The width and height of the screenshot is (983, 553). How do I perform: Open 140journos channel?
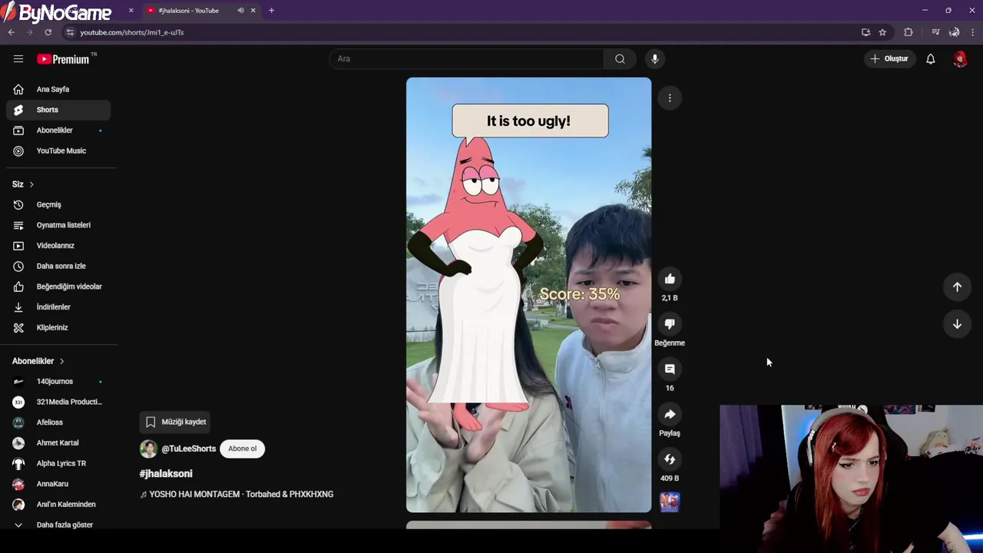tap(58, 382)
